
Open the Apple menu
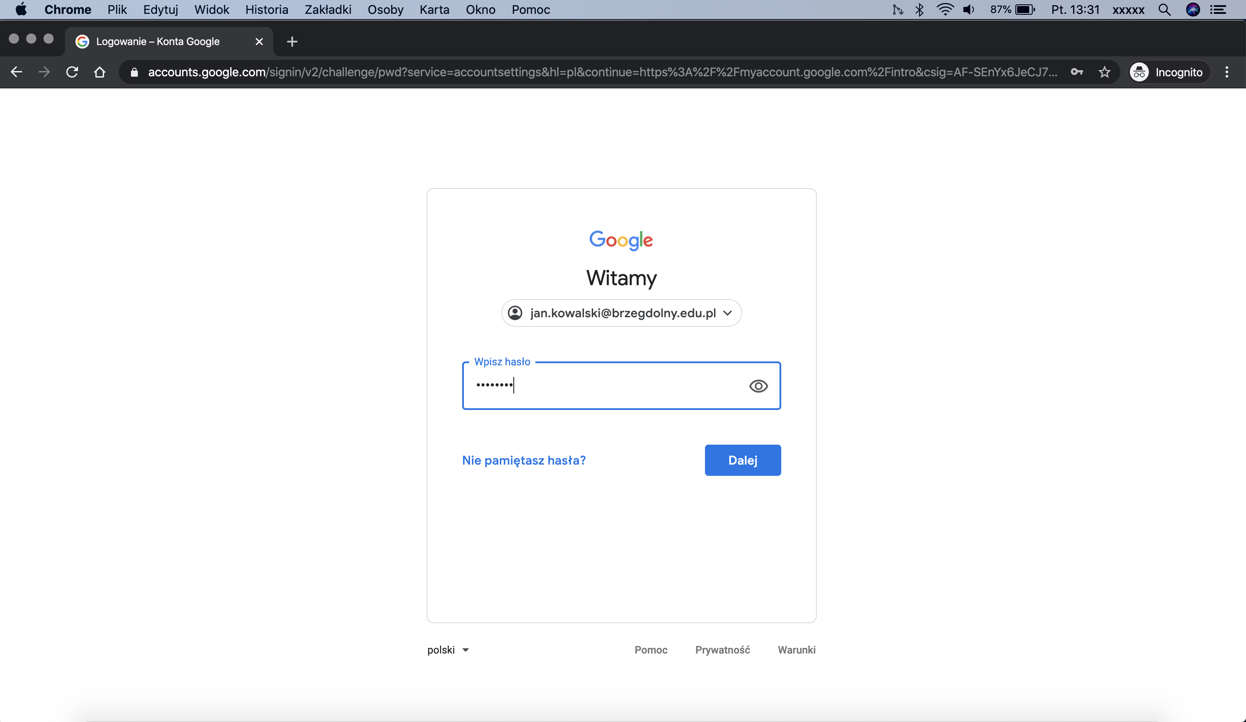pos(21,10)
